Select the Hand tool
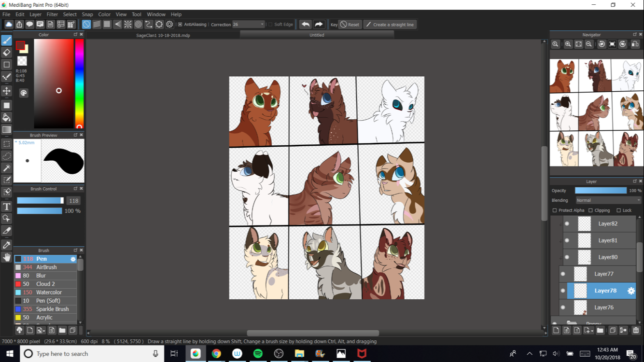This screenshot has height=362, width=644. [7, 257]
